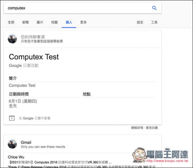
Task: Expand the 更多 menu
Action: pyautogui.click(x=83, y=22)
